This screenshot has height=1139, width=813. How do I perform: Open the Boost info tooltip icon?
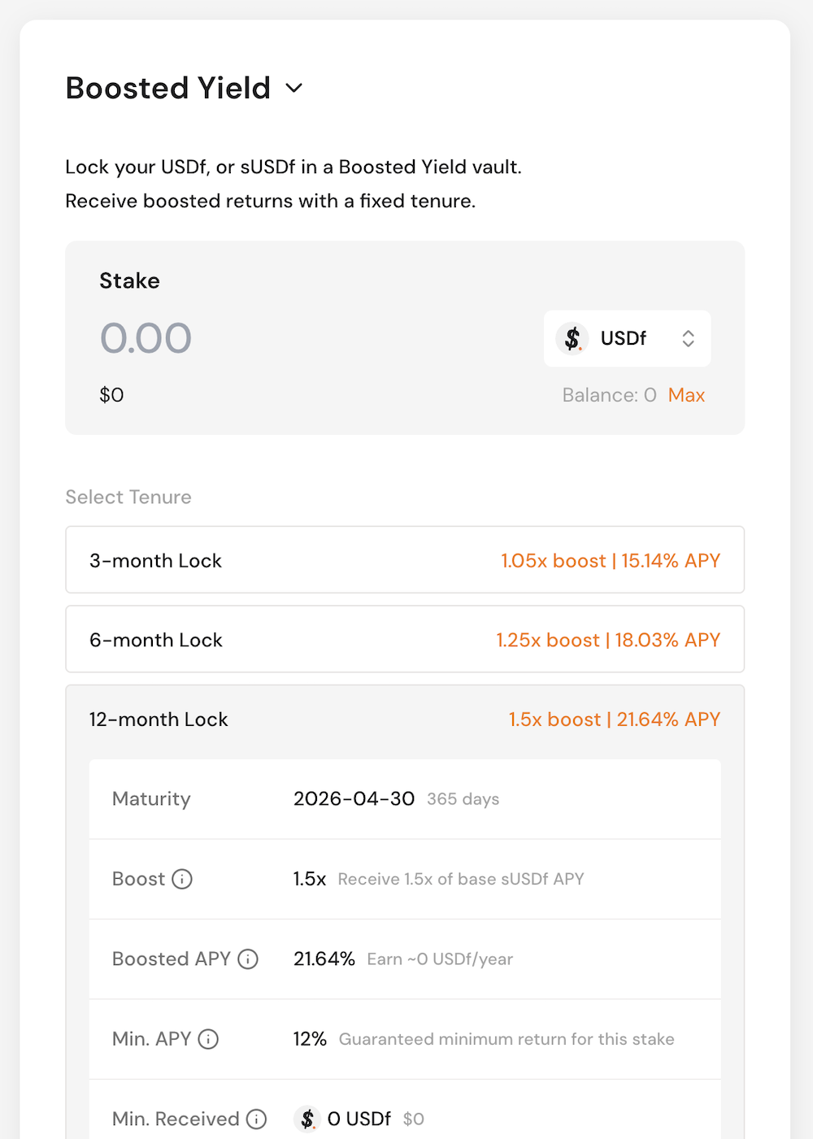(184, 879)
